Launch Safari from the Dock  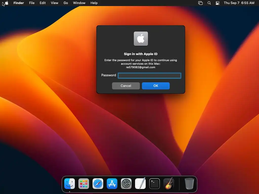98,184
